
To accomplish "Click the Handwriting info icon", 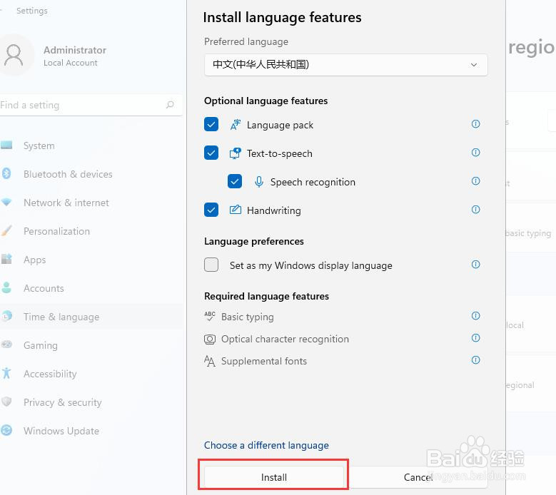I will tap(476, 210).
